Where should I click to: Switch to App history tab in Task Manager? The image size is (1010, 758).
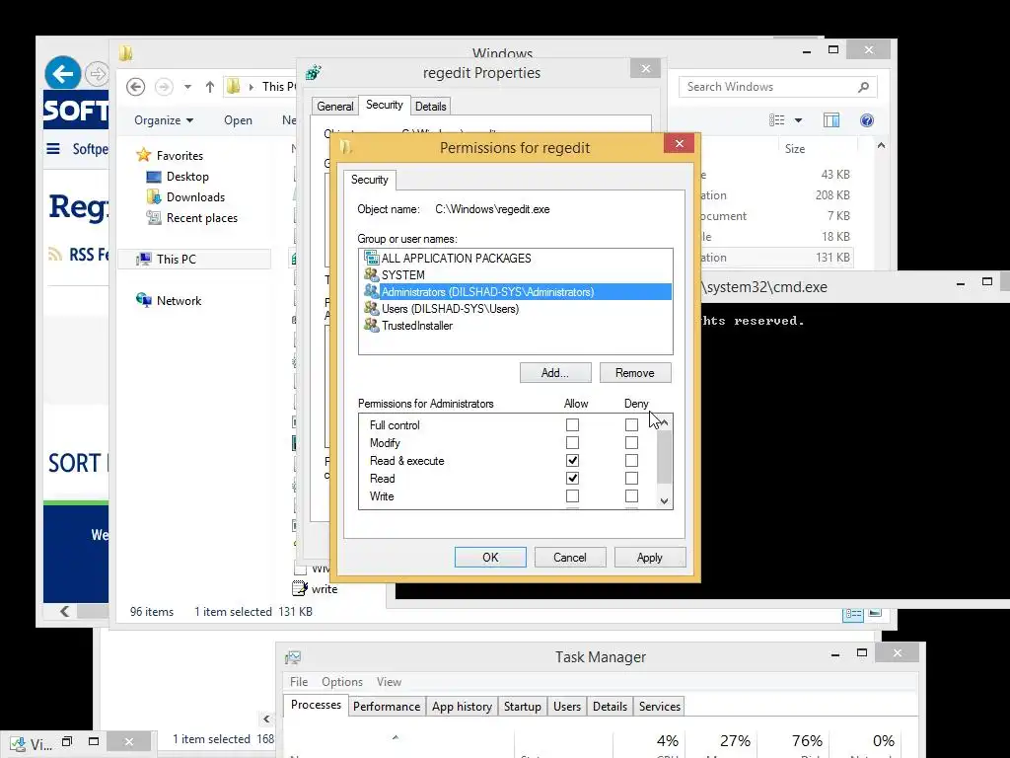(x=462, y=707)
